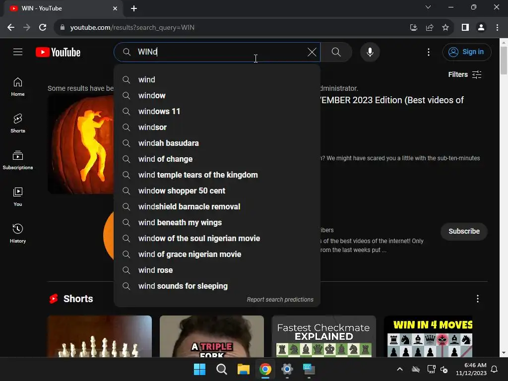Screen dimensions: 508x381
Task: Click the address bar URL
Action: (132, 28)
